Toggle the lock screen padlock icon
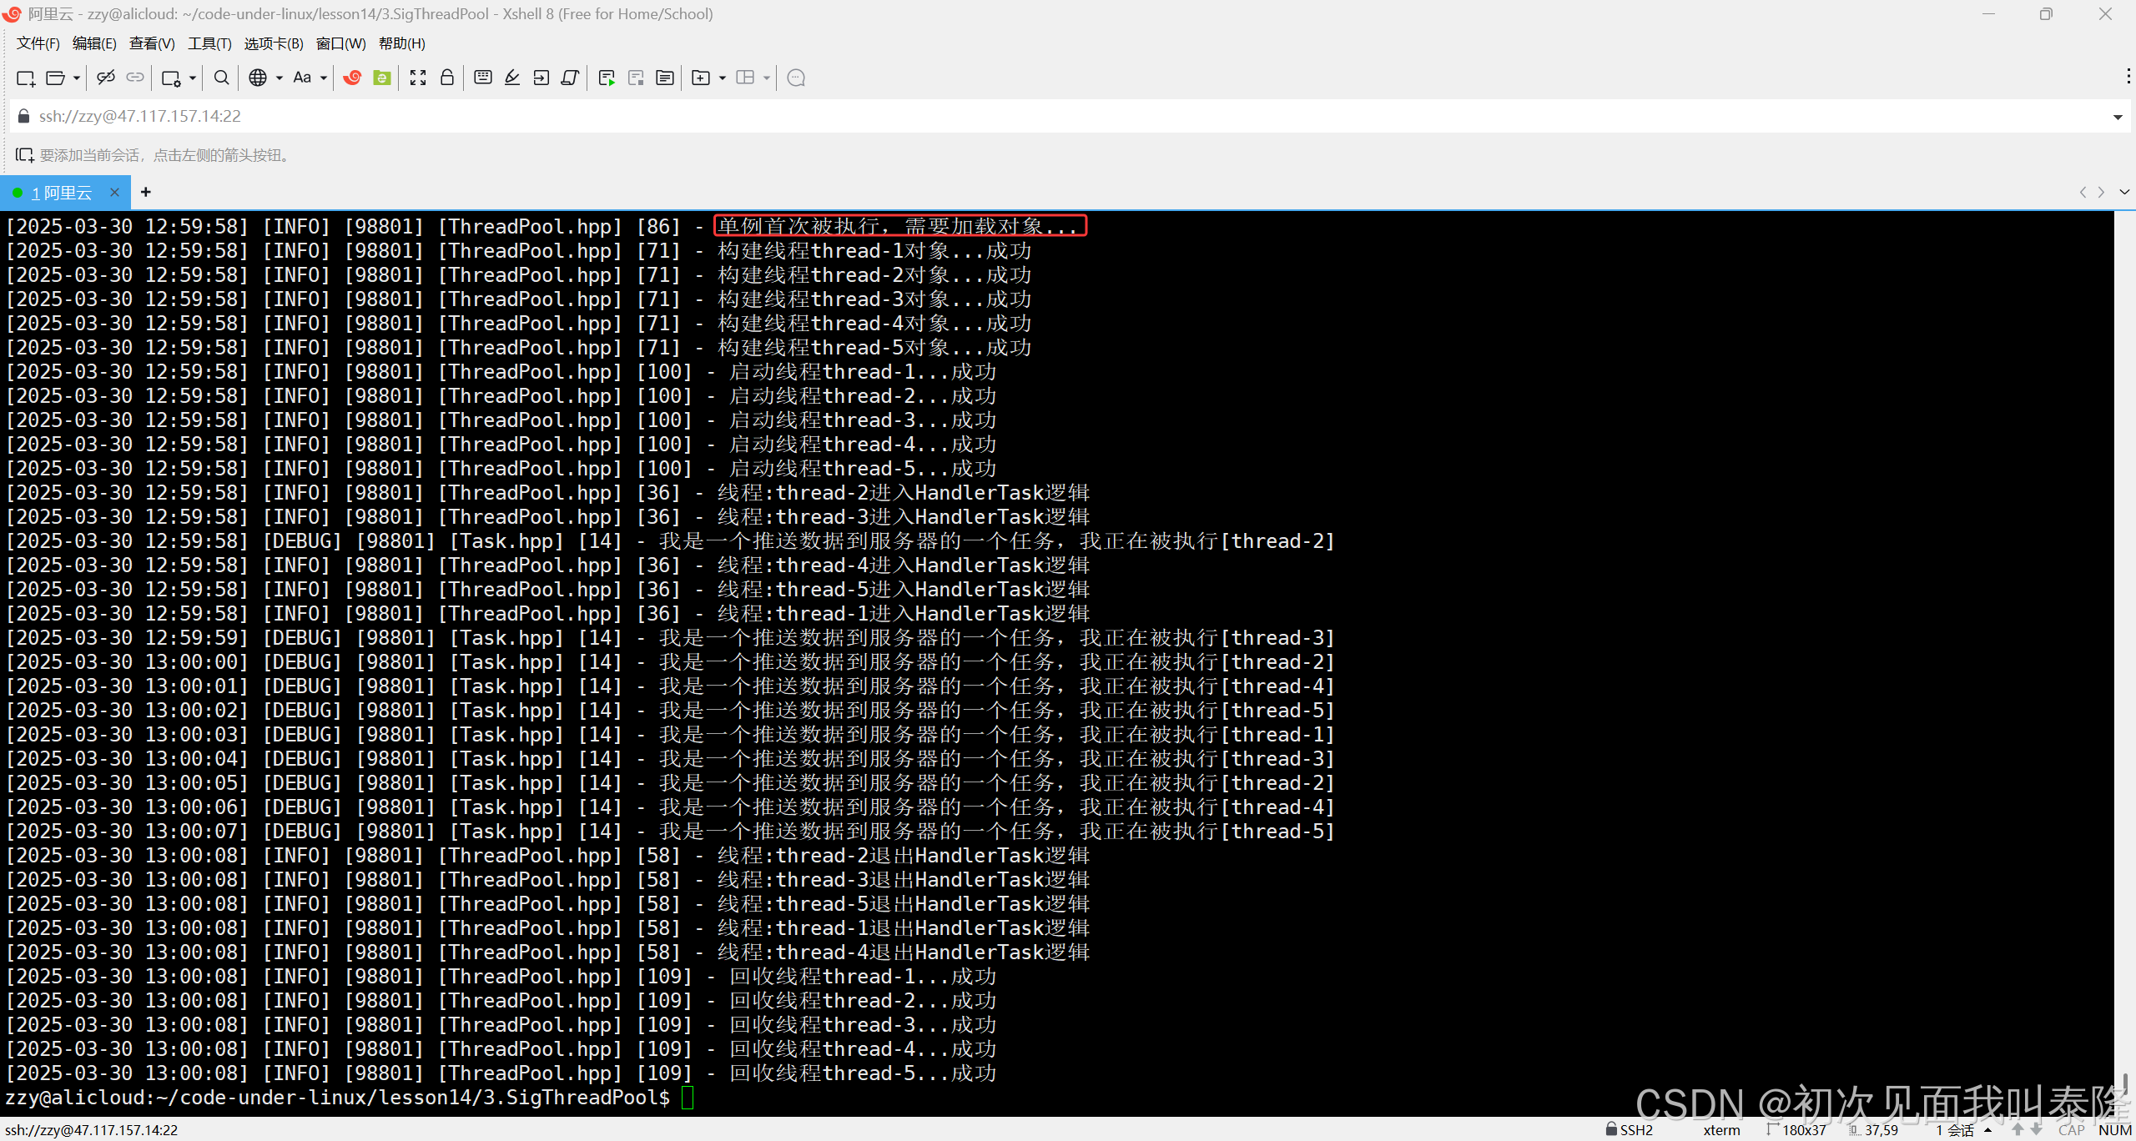 coord(447,78)
